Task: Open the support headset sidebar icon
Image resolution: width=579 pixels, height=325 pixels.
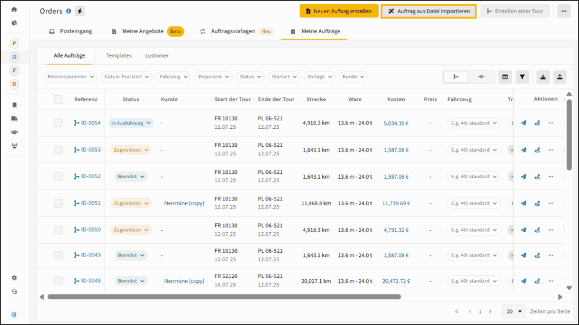Action: tap(14, 291)
